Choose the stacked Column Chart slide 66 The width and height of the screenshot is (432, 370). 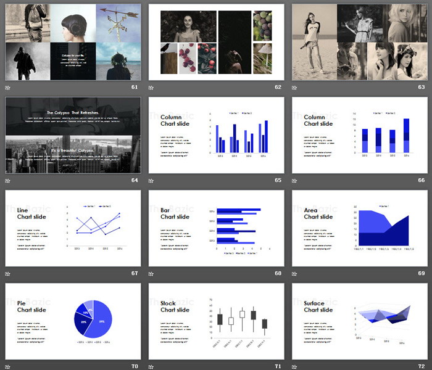pos(359,135)
